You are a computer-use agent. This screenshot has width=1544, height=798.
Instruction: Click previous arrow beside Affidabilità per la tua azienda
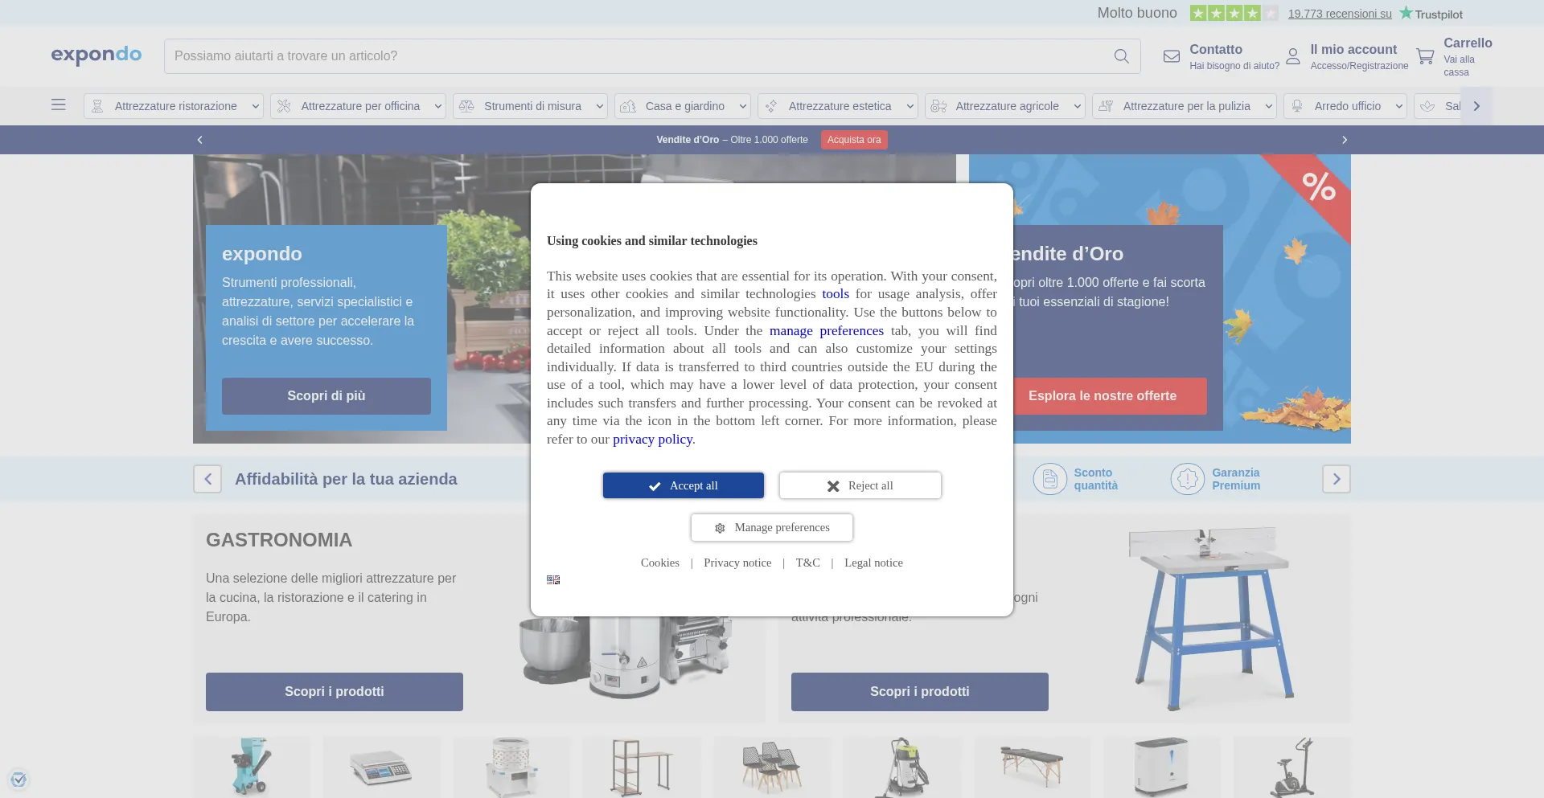[207, 479]
